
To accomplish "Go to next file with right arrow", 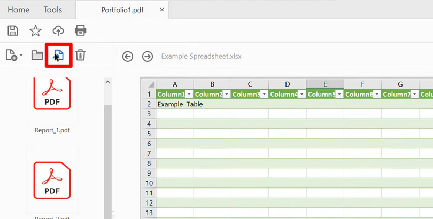I will pos(148,57).
